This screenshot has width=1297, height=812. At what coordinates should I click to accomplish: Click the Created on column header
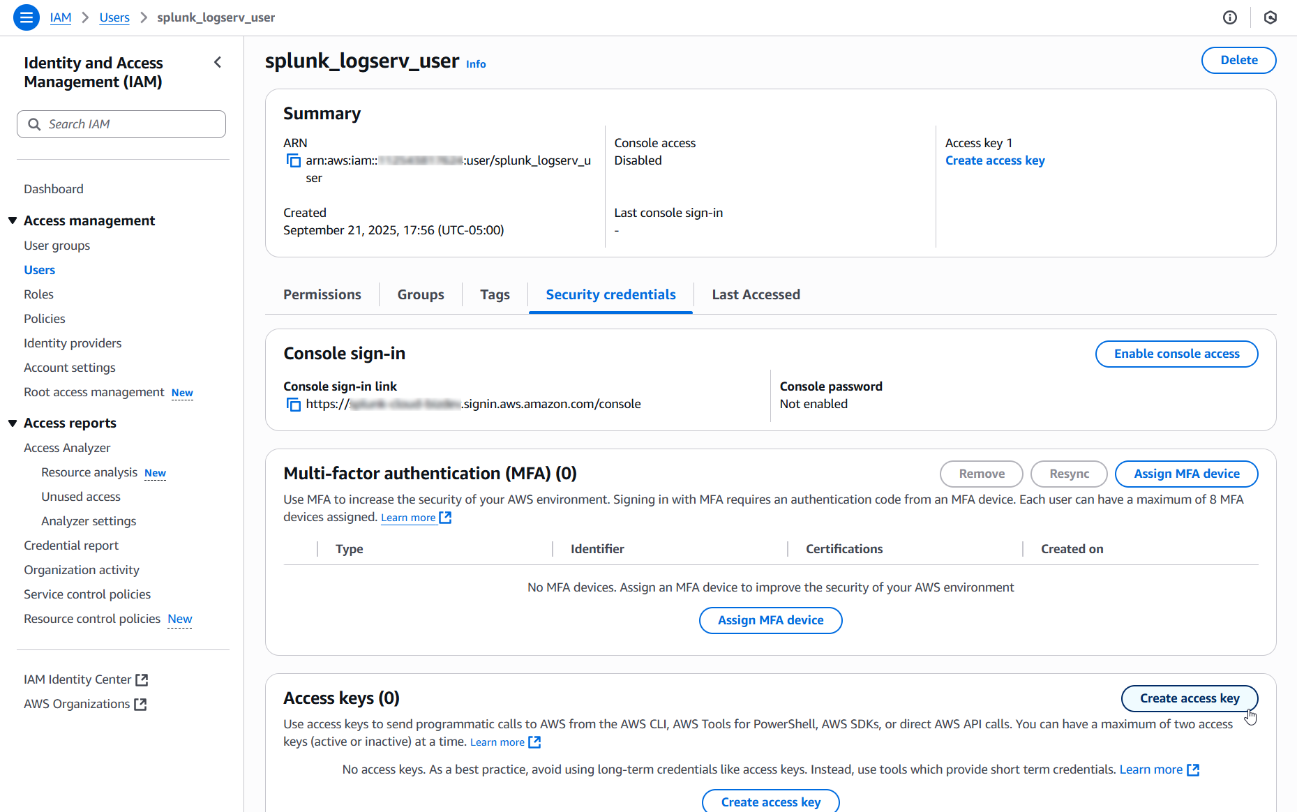1072,549
